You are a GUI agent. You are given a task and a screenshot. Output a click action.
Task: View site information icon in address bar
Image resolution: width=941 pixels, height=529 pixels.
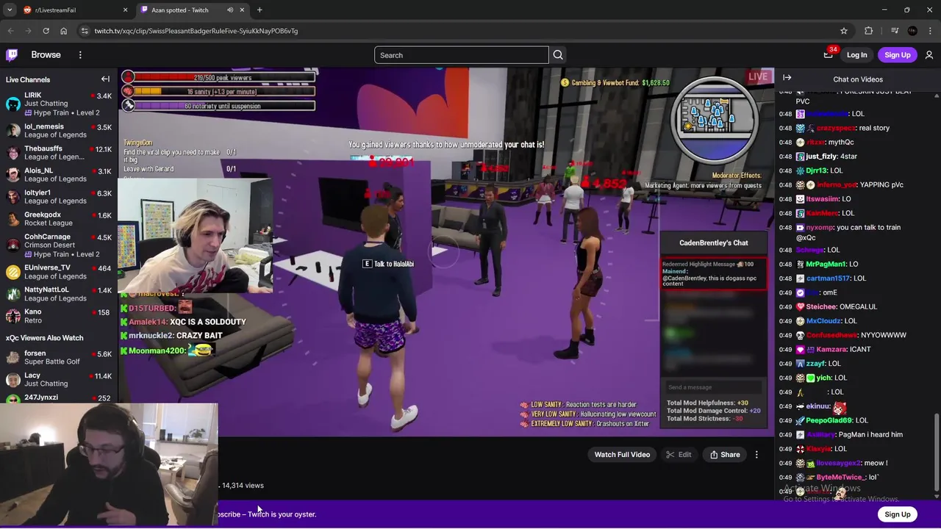[x=85, y=31]
